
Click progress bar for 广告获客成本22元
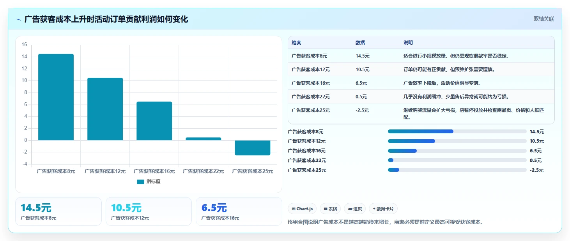(457, 160)
